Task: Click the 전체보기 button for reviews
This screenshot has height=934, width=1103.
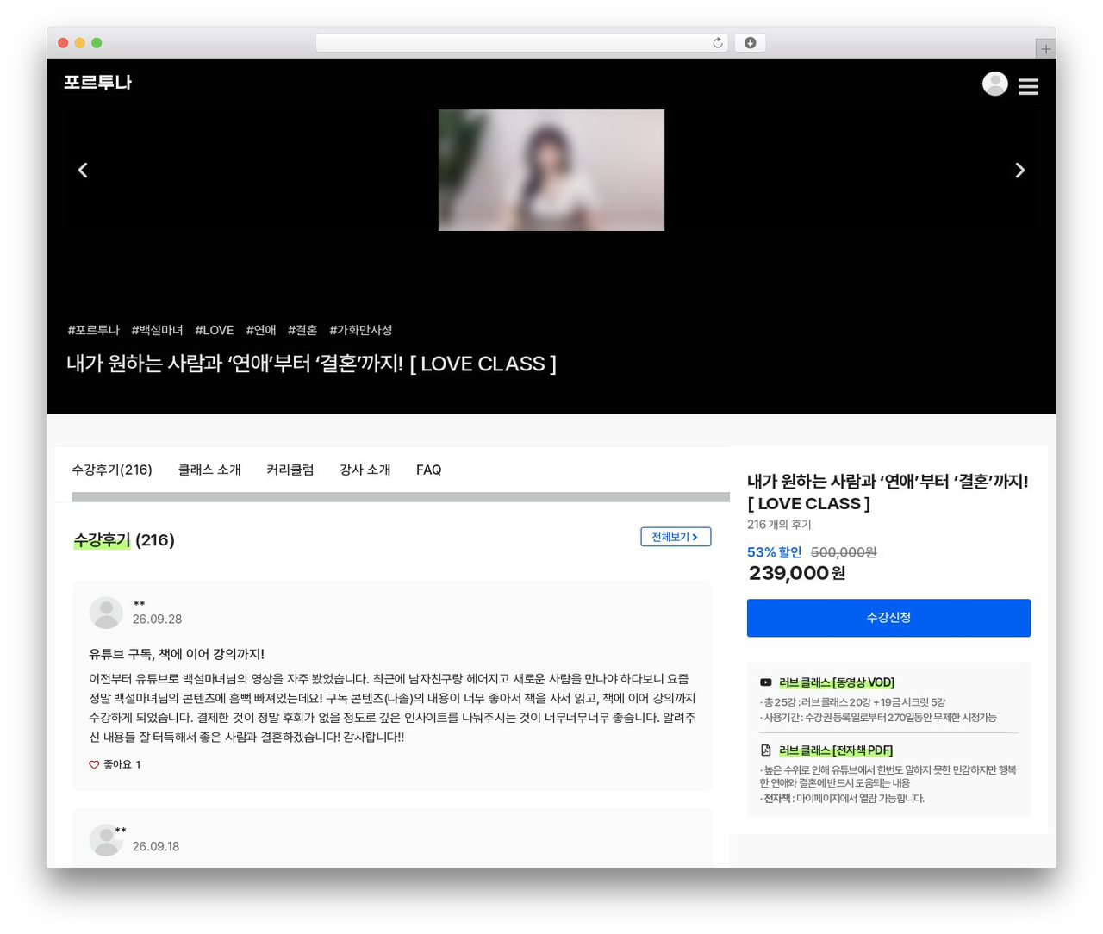Action: (676, 537)
